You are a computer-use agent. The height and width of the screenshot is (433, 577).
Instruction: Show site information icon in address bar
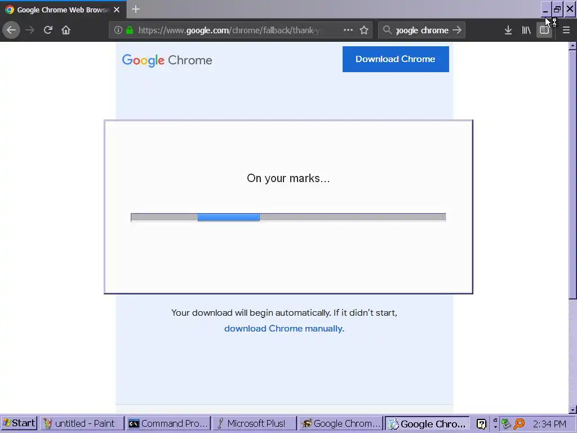coord(118,30)
